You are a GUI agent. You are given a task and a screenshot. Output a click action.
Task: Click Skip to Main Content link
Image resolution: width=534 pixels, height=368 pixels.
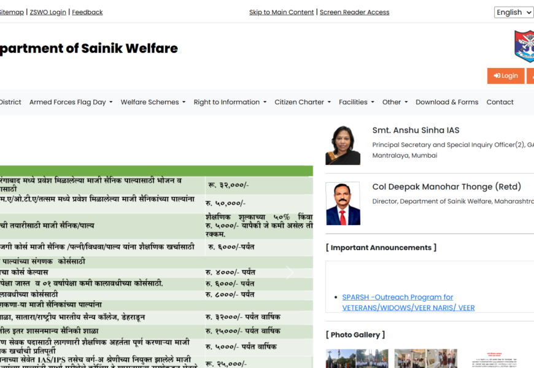point(281,12)
